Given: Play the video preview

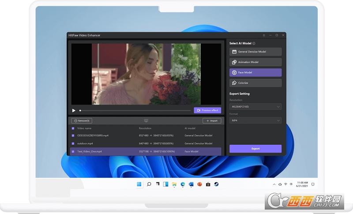Looking at the screenshot, I should pyautogui.click(x=74, y=110).
